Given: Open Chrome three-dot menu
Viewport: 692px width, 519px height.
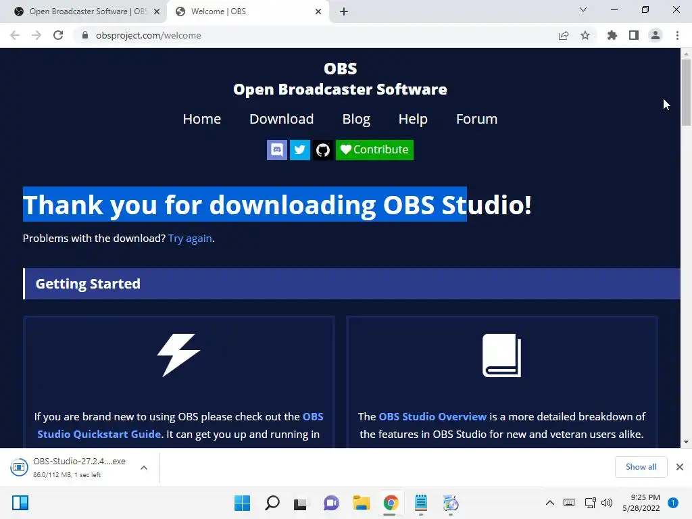Looking at the screenshot, I should pyautogui.click(x=677, y=35).
